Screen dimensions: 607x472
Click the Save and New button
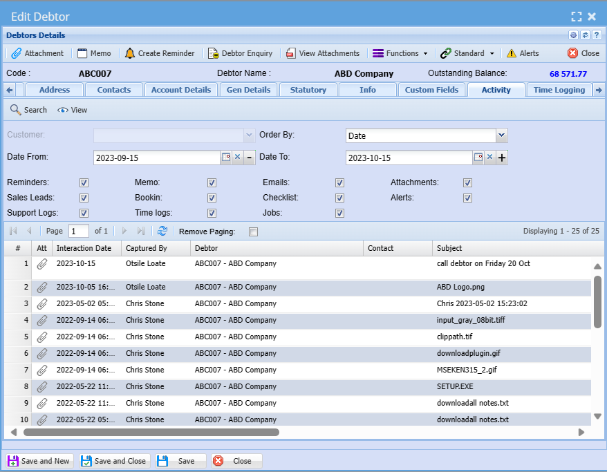point(39,461)
